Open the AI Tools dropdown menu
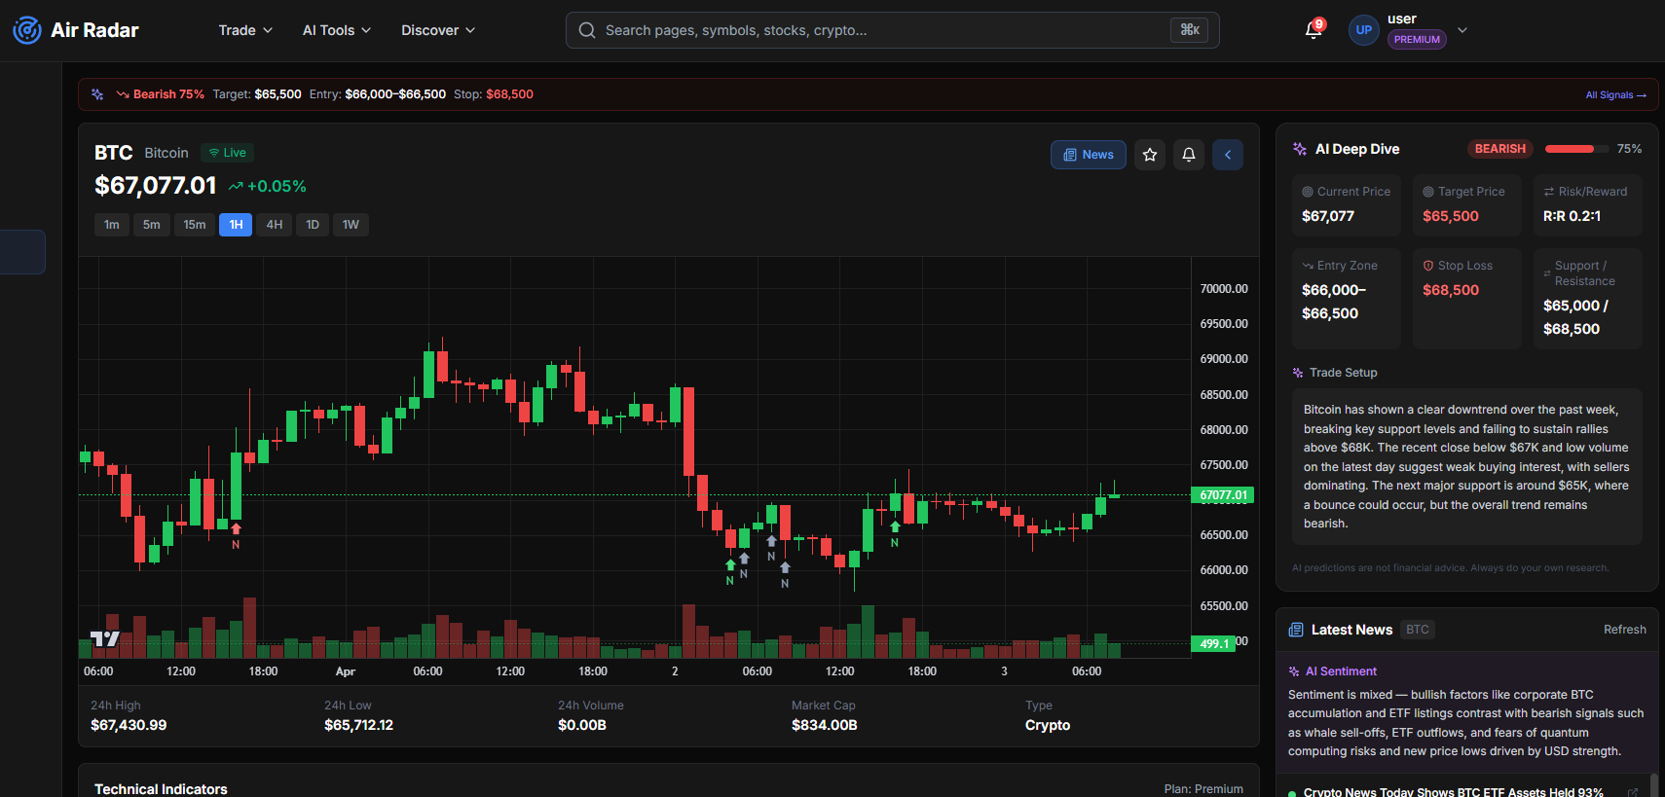Screen dimensions: 1665x797 point(337,30)
